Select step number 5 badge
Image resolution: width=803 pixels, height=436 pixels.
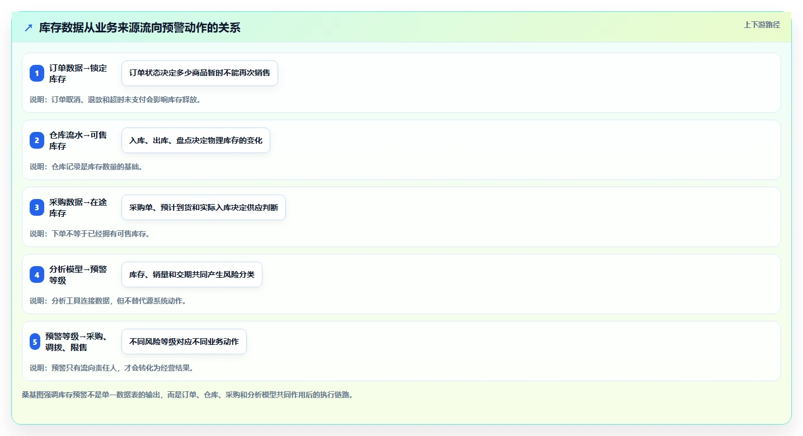[35, 342]
